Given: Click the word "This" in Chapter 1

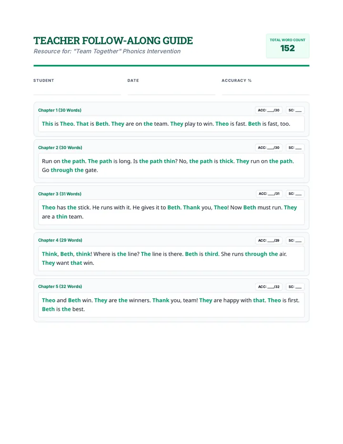Looking at the screenshot, I should click(47, 124).
